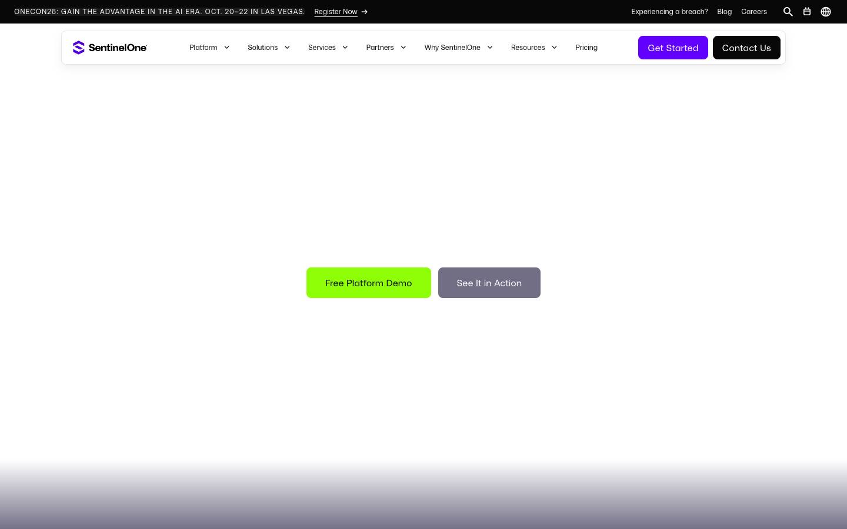
Task: Expand the Why SentinelOne chevron
Action: [x=489, y=48]
